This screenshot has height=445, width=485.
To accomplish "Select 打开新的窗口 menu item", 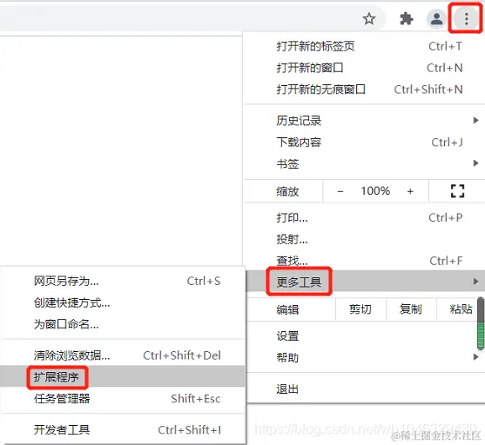I will point(364,68).
